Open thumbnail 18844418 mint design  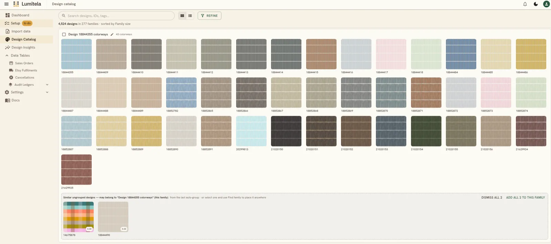(426, 54)
